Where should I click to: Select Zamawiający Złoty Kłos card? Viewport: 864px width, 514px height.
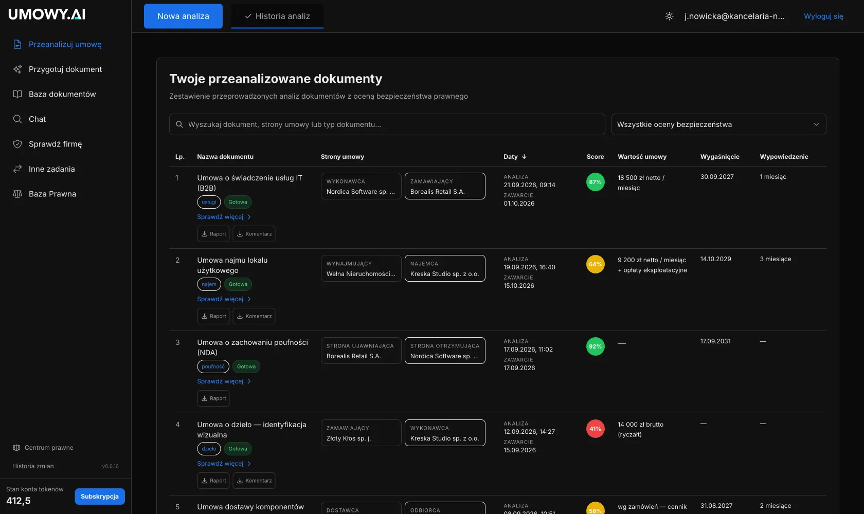tap(361, 433)
